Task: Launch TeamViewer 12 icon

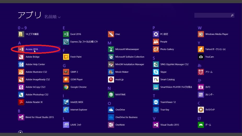Action: pos(156,102)
